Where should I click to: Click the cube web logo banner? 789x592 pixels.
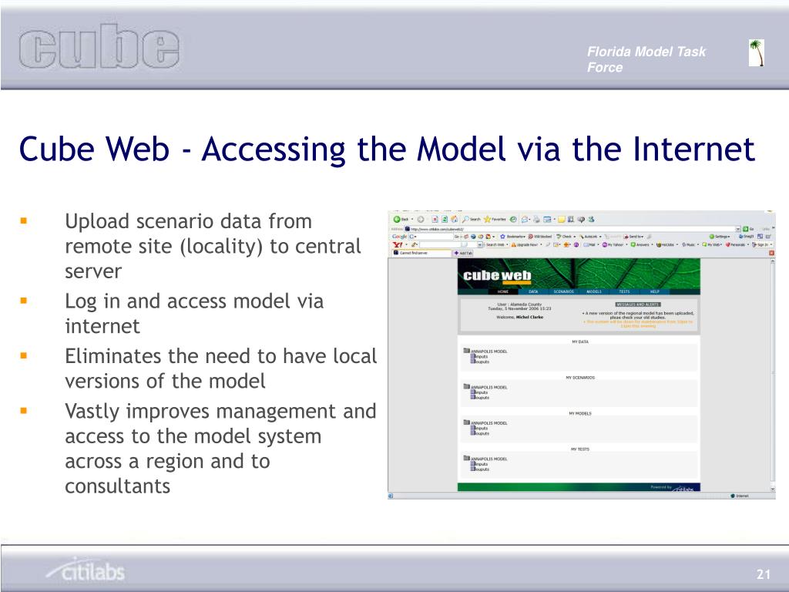(497, 275)
